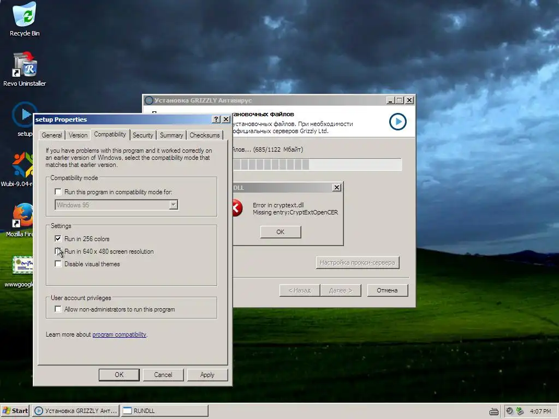Click the installer download progress bar
Viewport: 559px width, 419px height.
coord(317,165)
